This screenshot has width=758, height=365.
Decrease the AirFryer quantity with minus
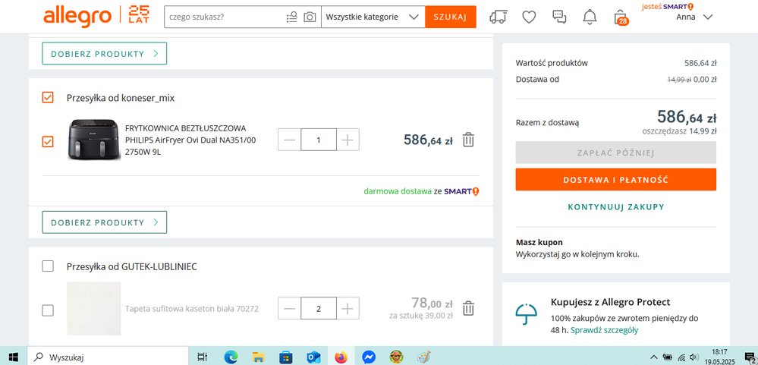[290, 140]
